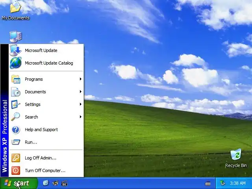The image size is (252, 189).
Task: Choose Turn Off Computer...
Action: click(46, 170)
